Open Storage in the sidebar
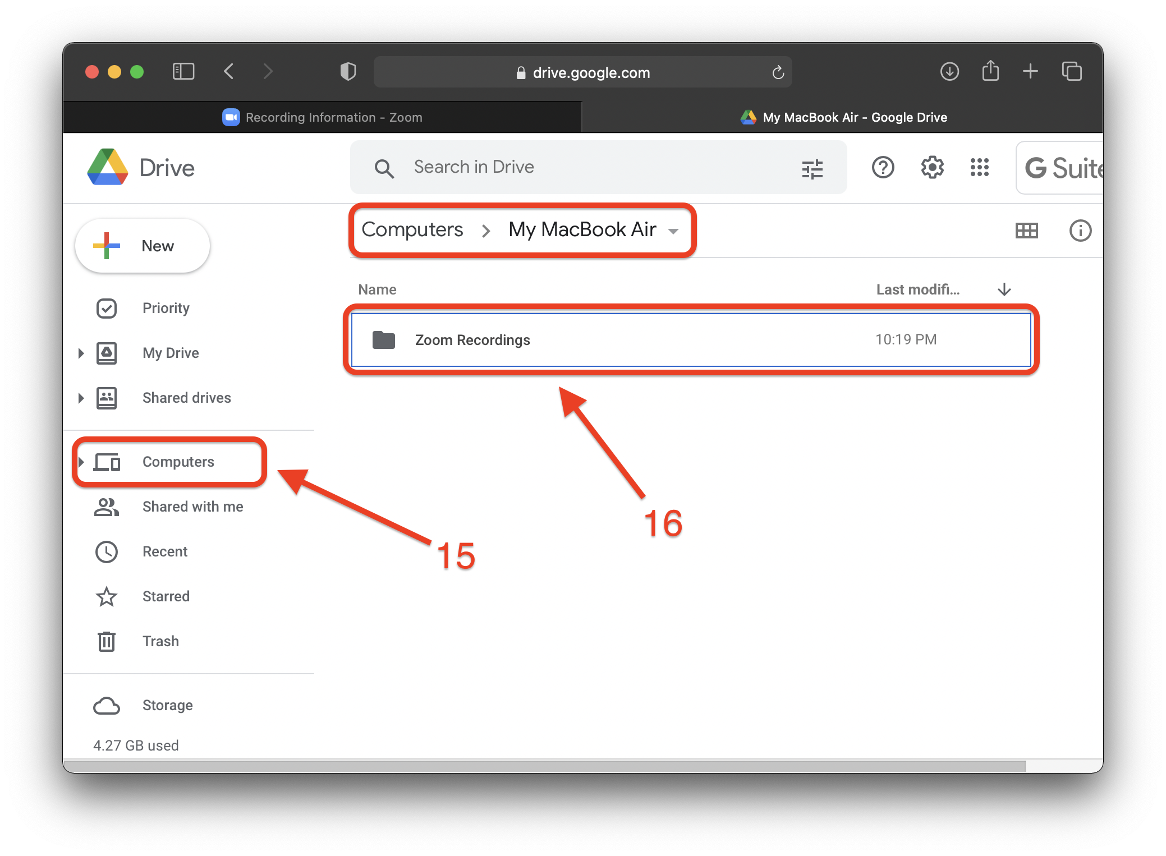1166x856 pixels. (x=168, y=705)
